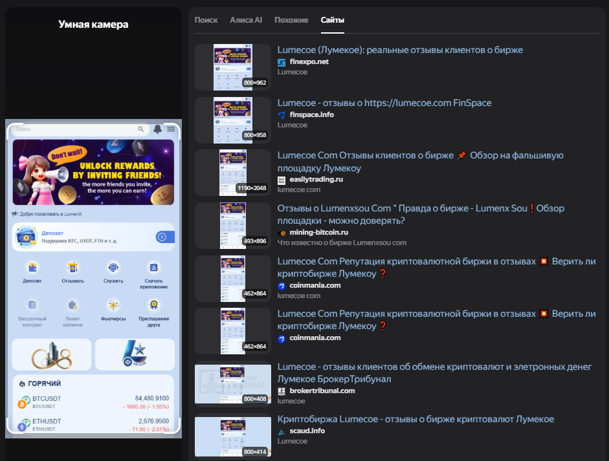The height and width of the screenshot is (461, 609).
Task: Click the Служить support icon
Action: click(x=113, y=268)
